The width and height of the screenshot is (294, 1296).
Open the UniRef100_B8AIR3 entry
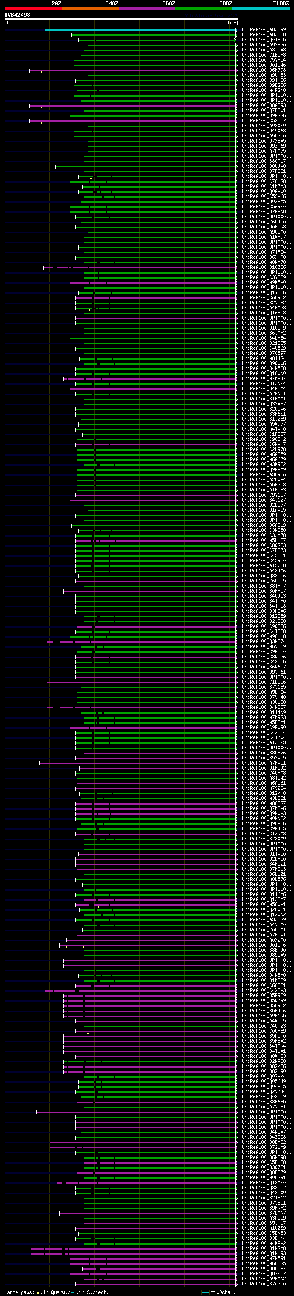click(263, 106)
